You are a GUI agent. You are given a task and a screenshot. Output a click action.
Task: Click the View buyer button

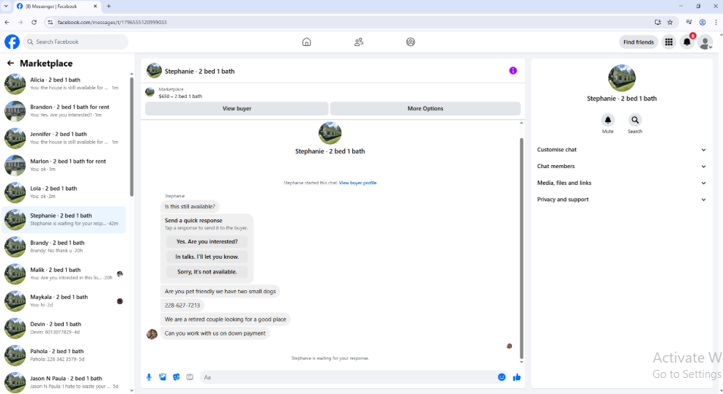click(237, 109)
